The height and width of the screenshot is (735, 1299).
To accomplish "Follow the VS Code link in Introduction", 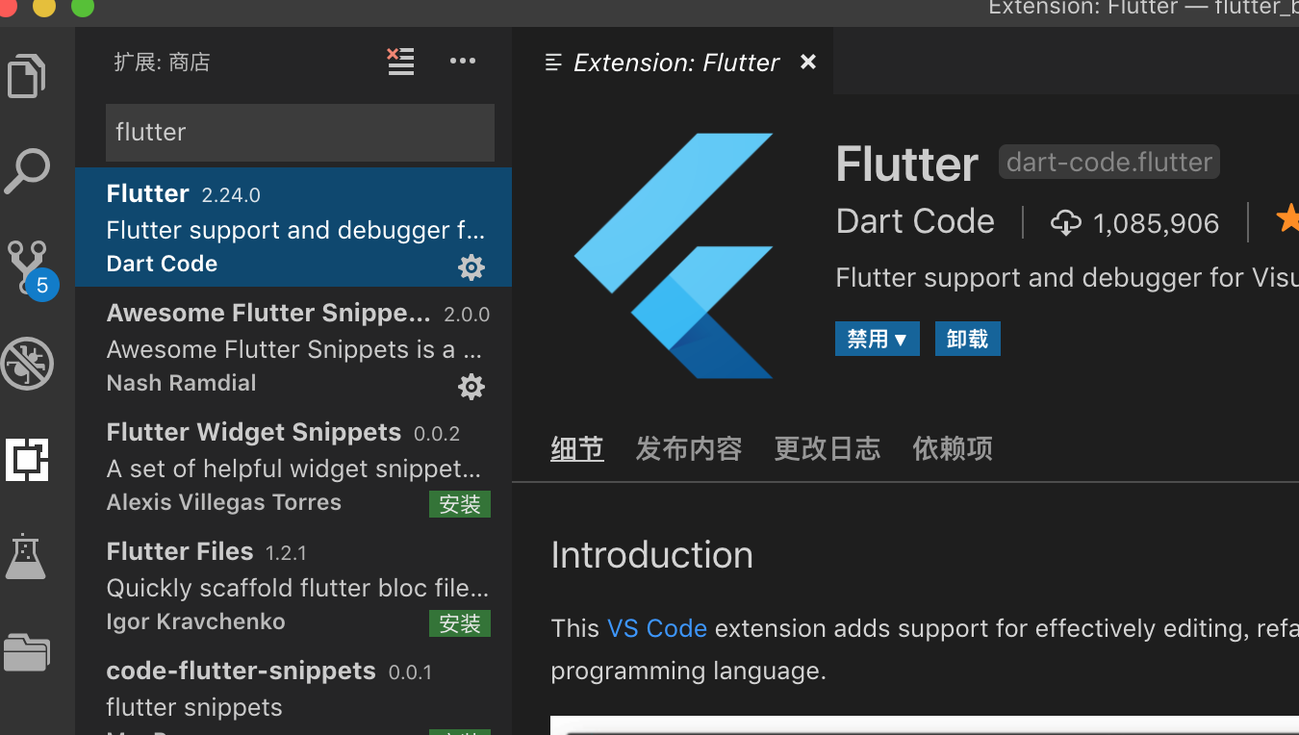I will click(x=657, y=628).
